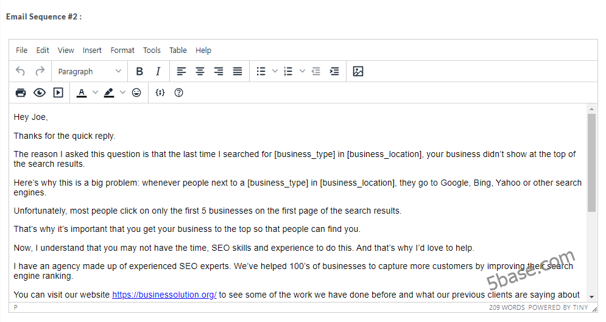Open the Preview eye icon
Image resolution: width=606 pixels, height=322 pixels.
(40, 93)
